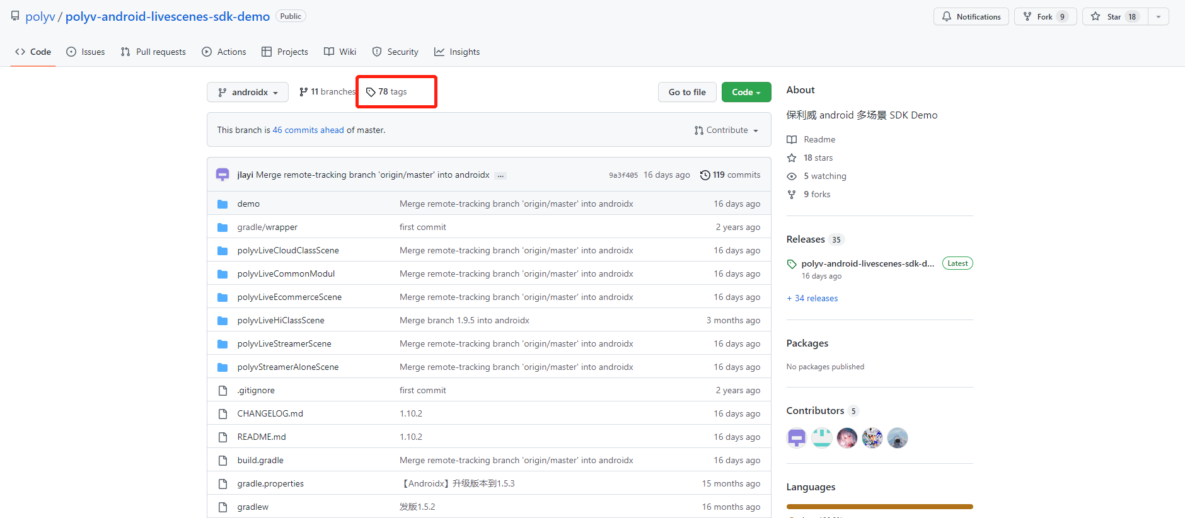1185x518 pixels.
Task: Open the first purple contributor avatar
Action: (797, 437)
